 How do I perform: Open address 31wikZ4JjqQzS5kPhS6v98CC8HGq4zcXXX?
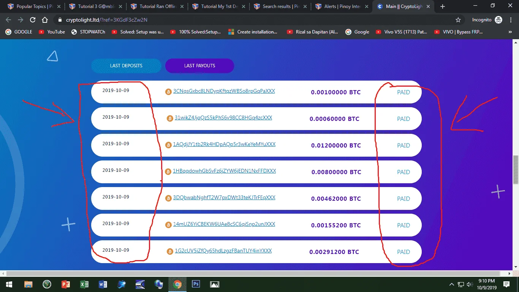coord(223,118)
